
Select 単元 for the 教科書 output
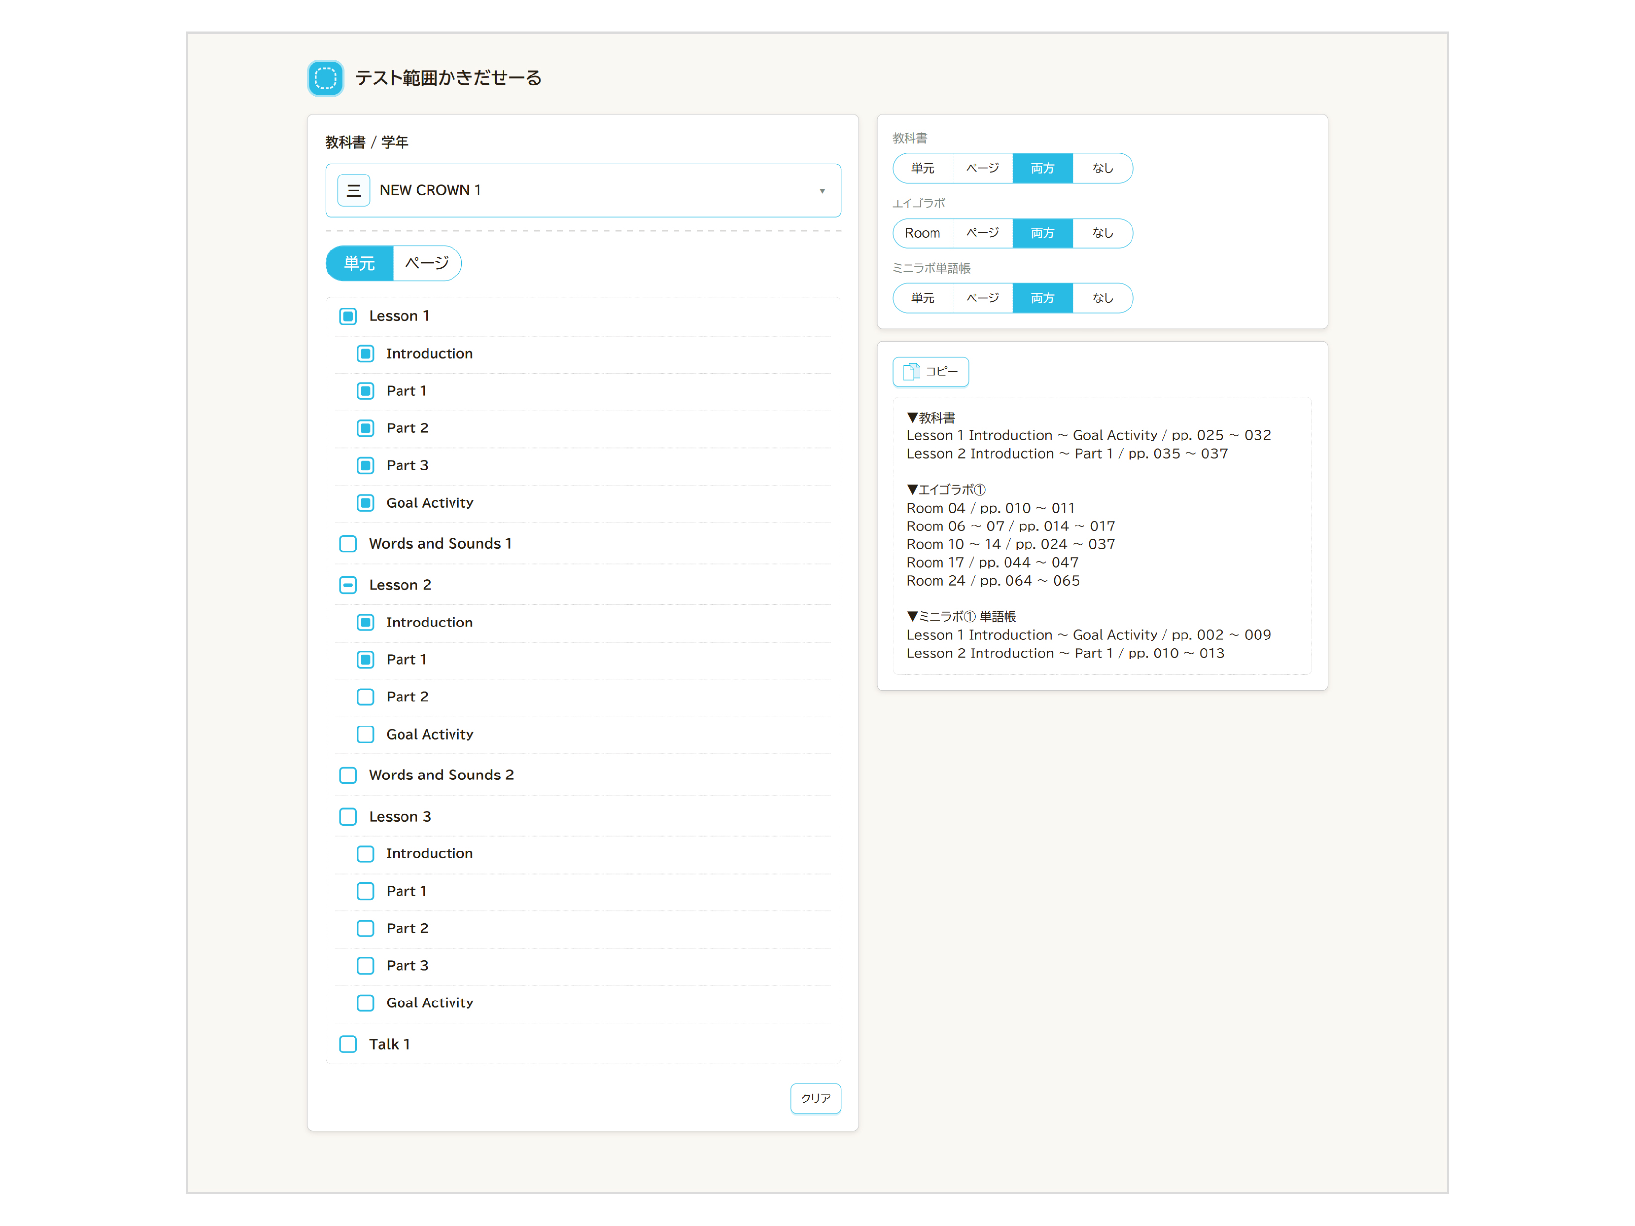click(x=923, y=169)
